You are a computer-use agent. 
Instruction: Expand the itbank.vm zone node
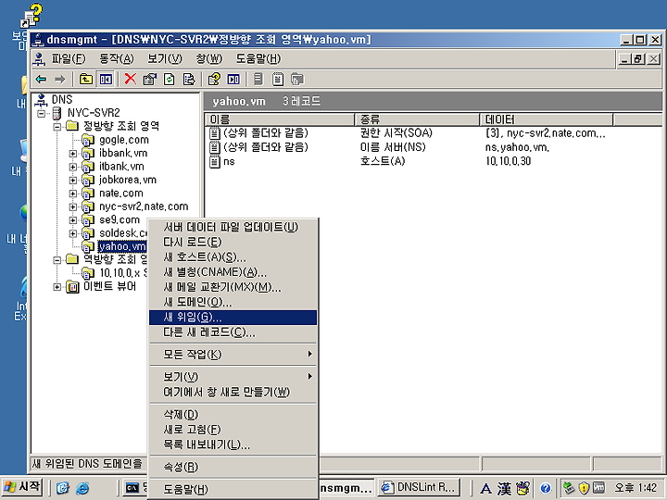pyautogui.click(x=73, y=167)
